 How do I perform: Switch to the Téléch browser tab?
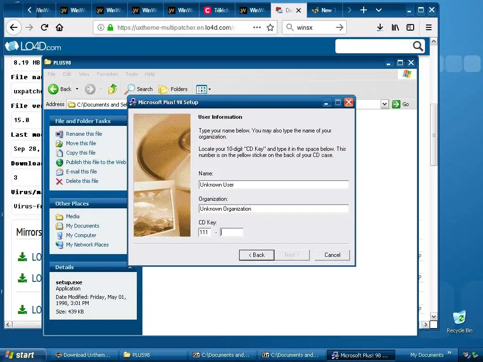[x=217, y=10]
